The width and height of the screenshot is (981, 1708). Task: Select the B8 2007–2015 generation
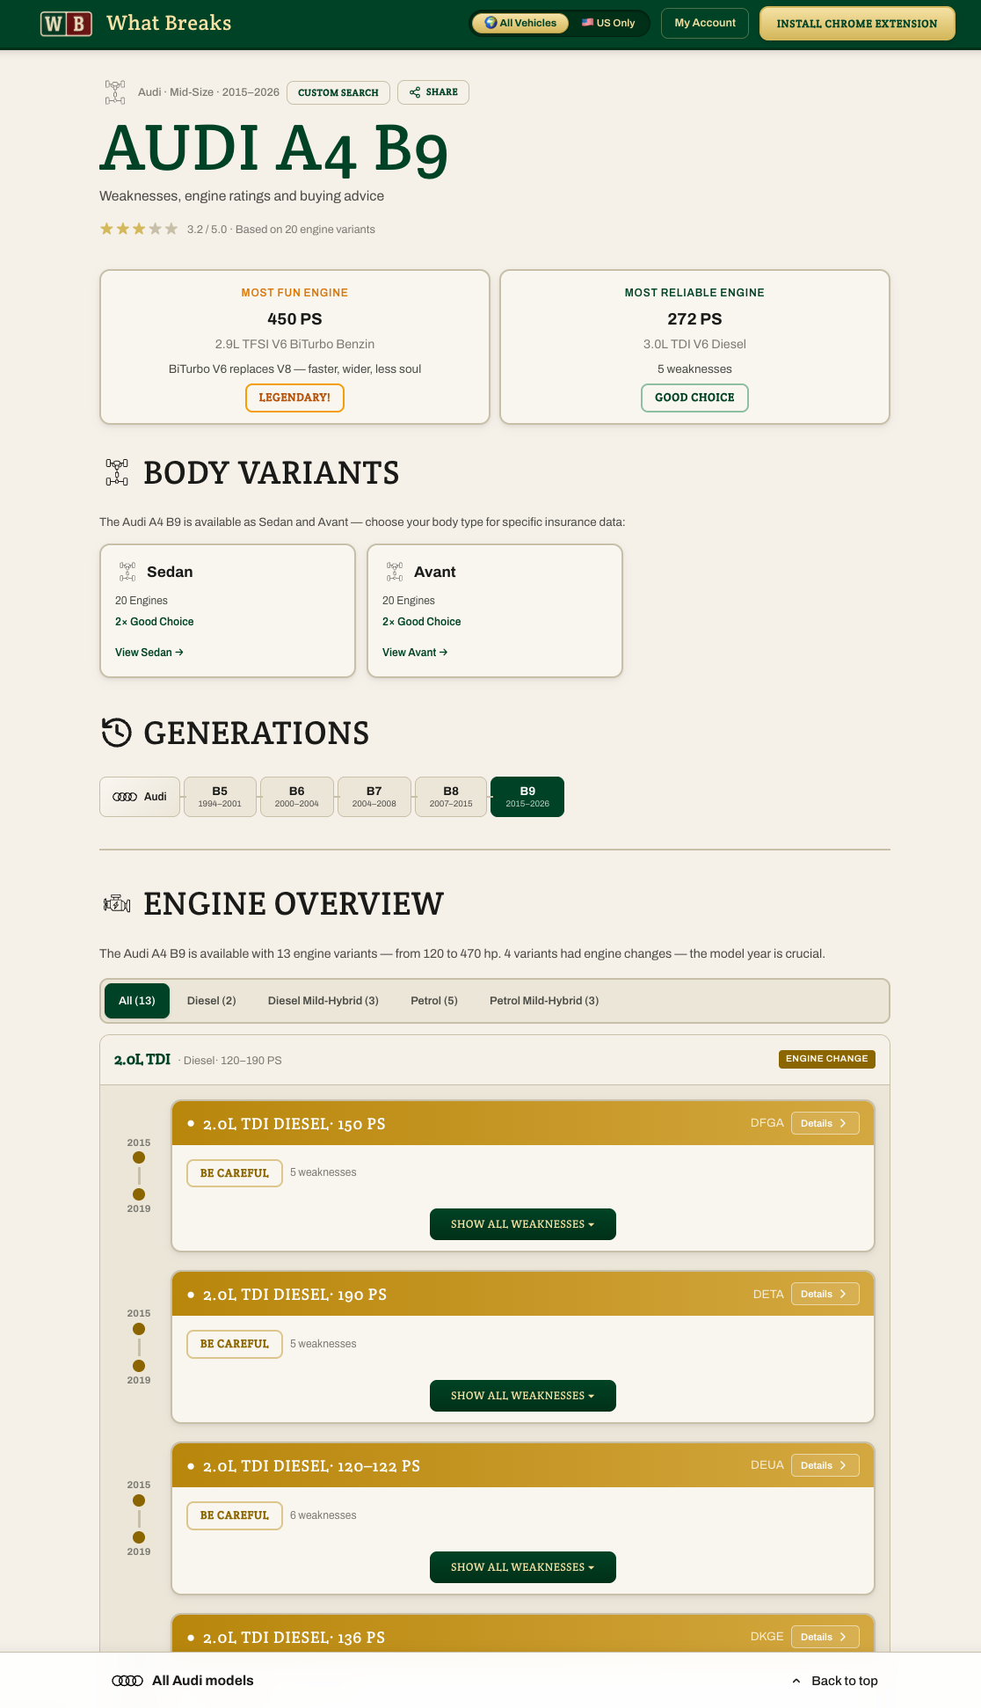click(451, 797)
